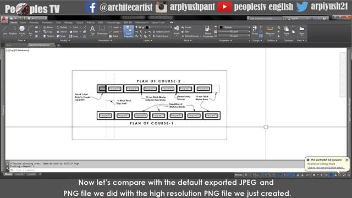Click the Create block button
The width and height of the screenshot is (352, 198).
186,27
